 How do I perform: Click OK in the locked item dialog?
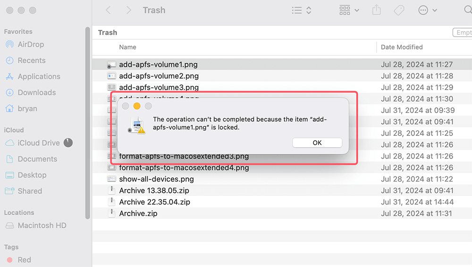click(317, 142)
